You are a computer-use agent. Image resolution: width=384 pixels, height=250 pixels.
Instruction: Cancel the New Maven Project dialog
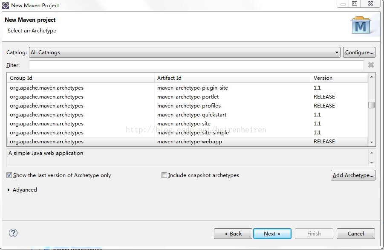tap(355, 234)
